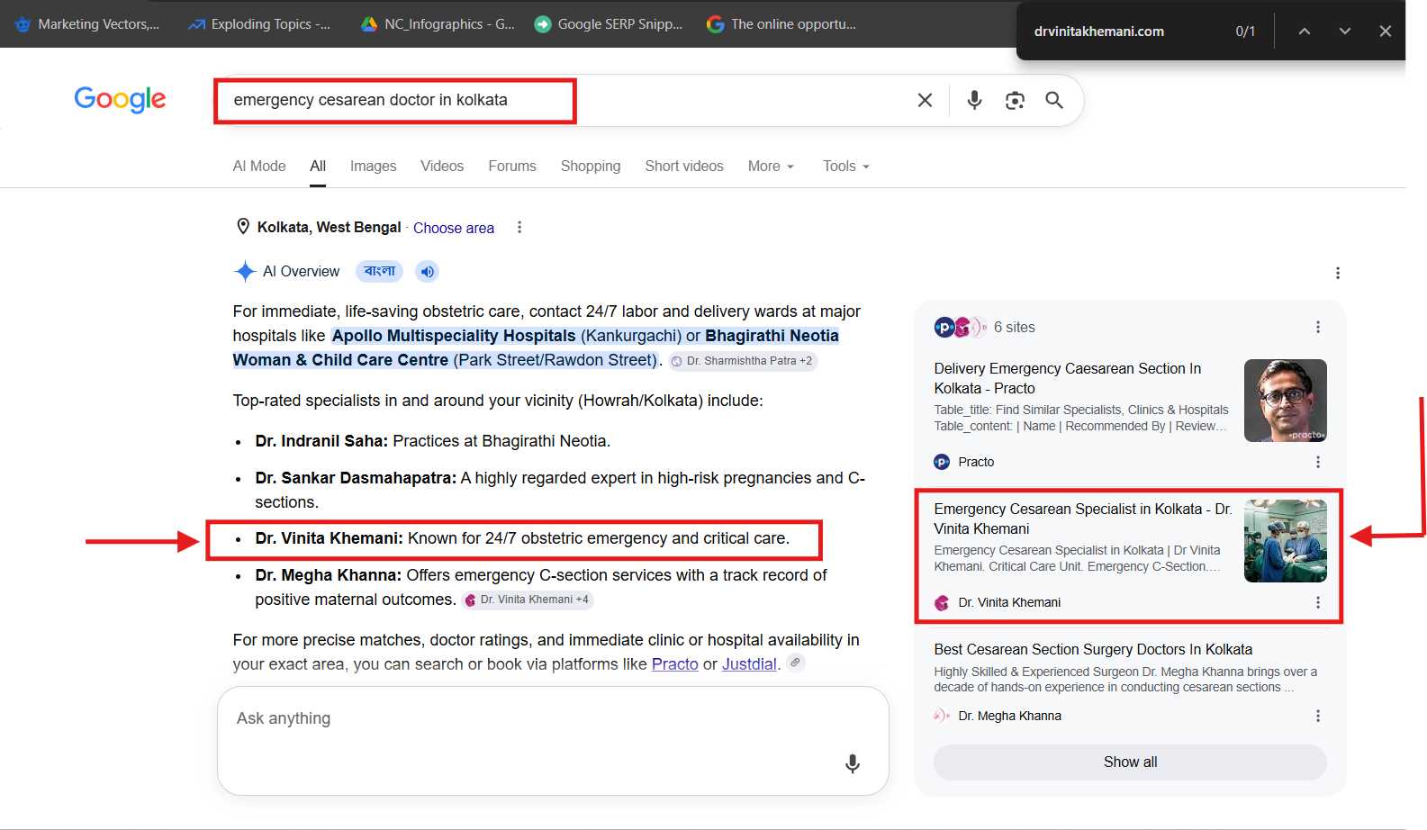Screen dimensions: 1427x830
Task: Click Dr. Sharmishtha Patra +2 source chip
Action: click(744, 361)
